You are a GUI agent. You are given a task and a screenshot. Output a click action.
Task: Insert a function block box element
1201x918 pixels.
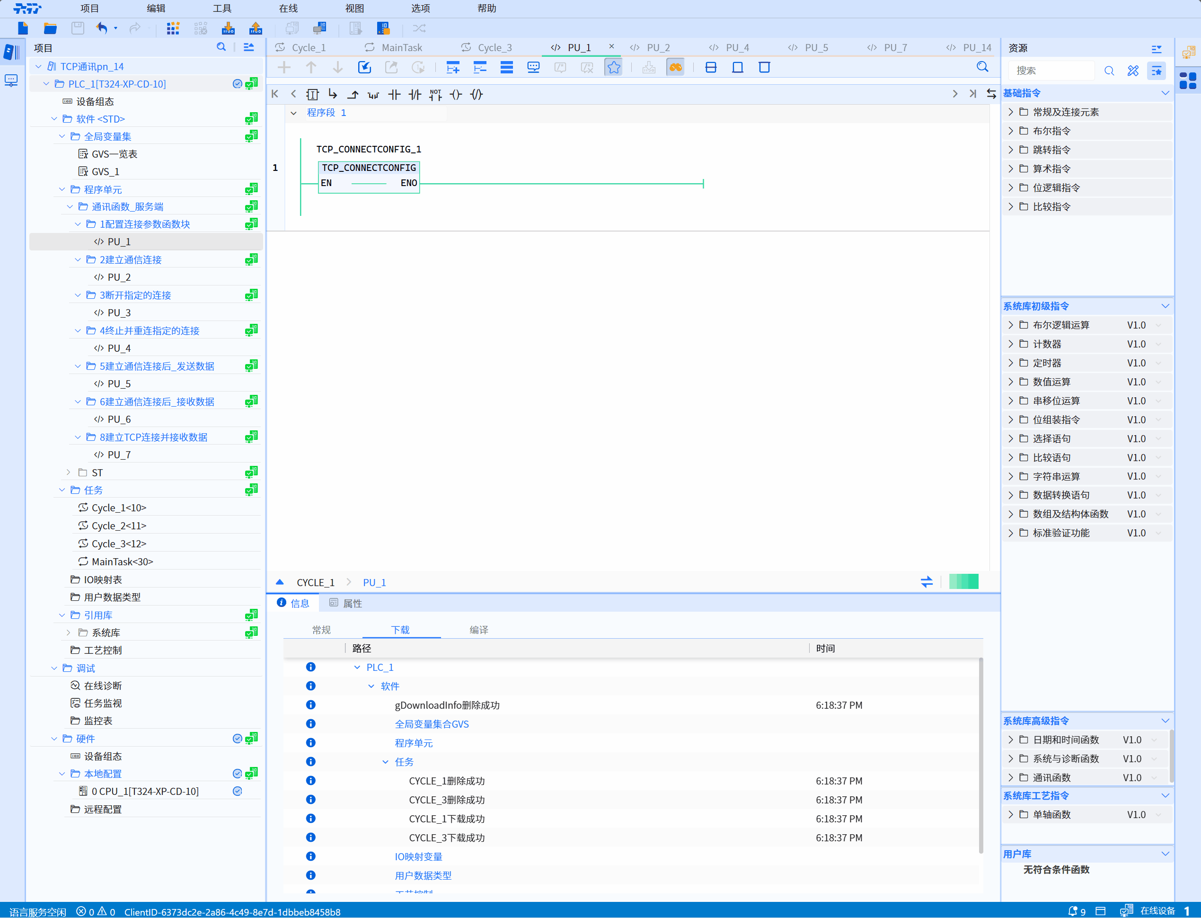(x=312, y=95)
